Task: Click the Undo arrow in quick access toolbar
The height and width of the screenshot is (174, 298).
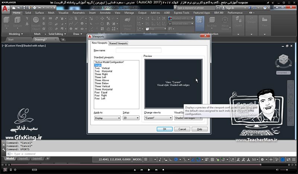Action: coord(39,8)
